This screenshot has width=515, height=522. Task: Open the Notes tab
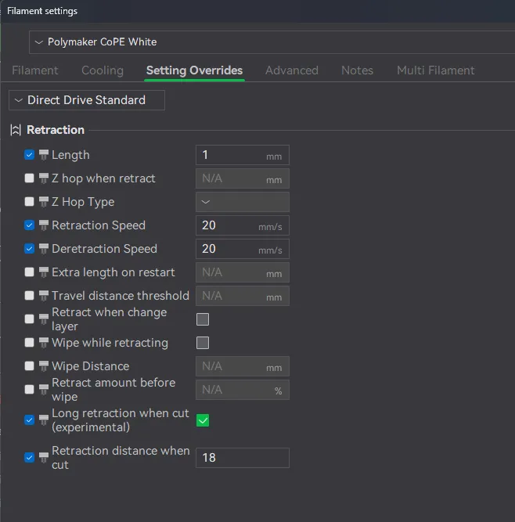coord(357,70)
